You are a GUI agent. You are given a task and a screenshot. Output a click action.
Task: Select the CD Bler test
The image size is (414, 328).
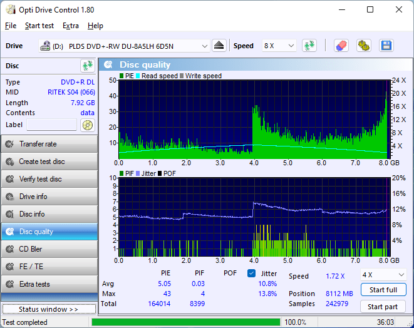click(49, 249)
